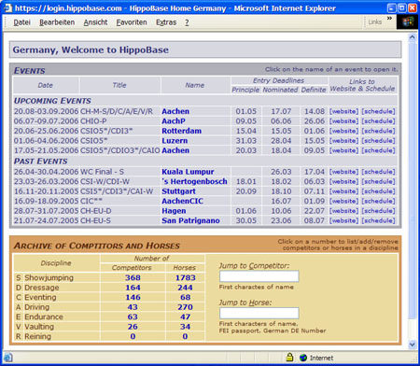Open Showjumping competitors count 368
Viewport: 420px width, 366px height.
pos(133,277)
